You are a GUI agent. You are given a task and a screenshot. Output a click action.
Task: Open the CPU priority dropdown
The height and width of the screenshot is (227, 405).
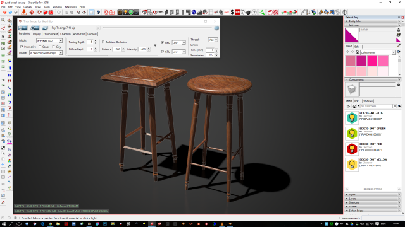[x=178, y=52]
